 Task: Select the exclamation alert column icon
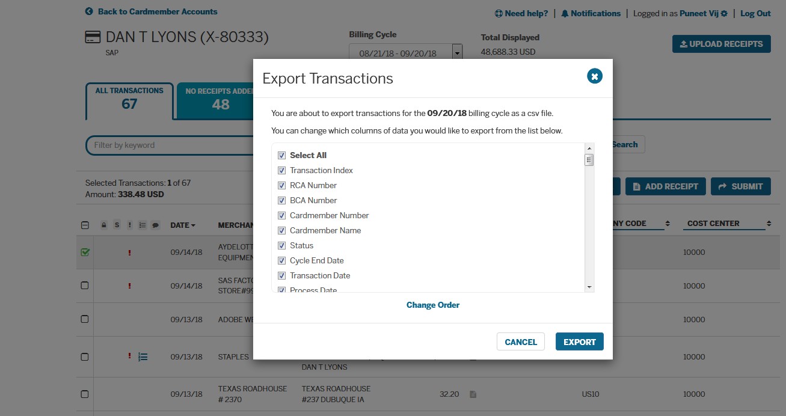130,225
